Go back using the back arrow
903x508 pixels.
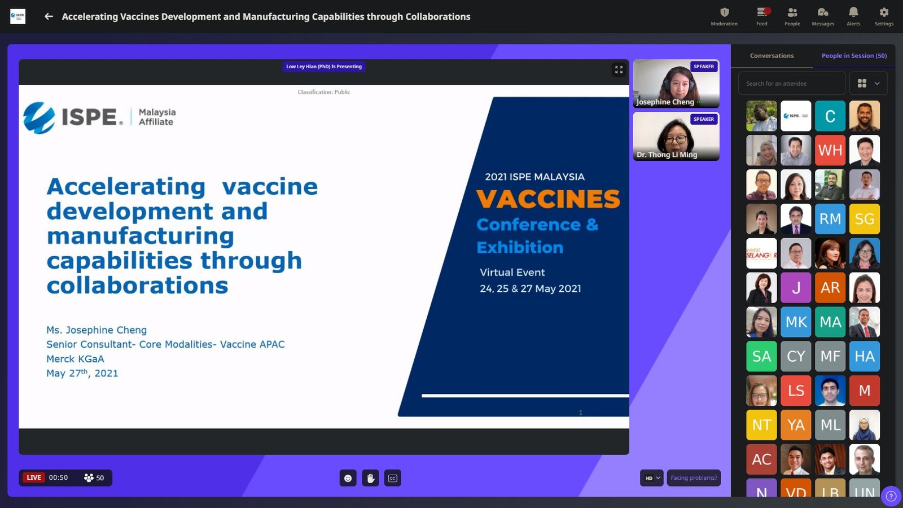click(49, 16)
